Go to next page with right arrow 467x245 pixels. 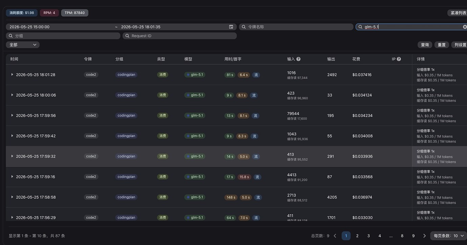tap(424, 236)
